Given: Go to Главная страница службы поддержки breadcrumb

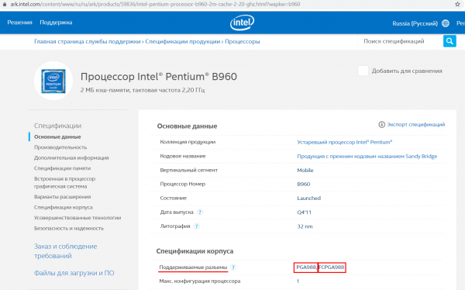Looking at the screenshot, I should [x=87, y=42].
